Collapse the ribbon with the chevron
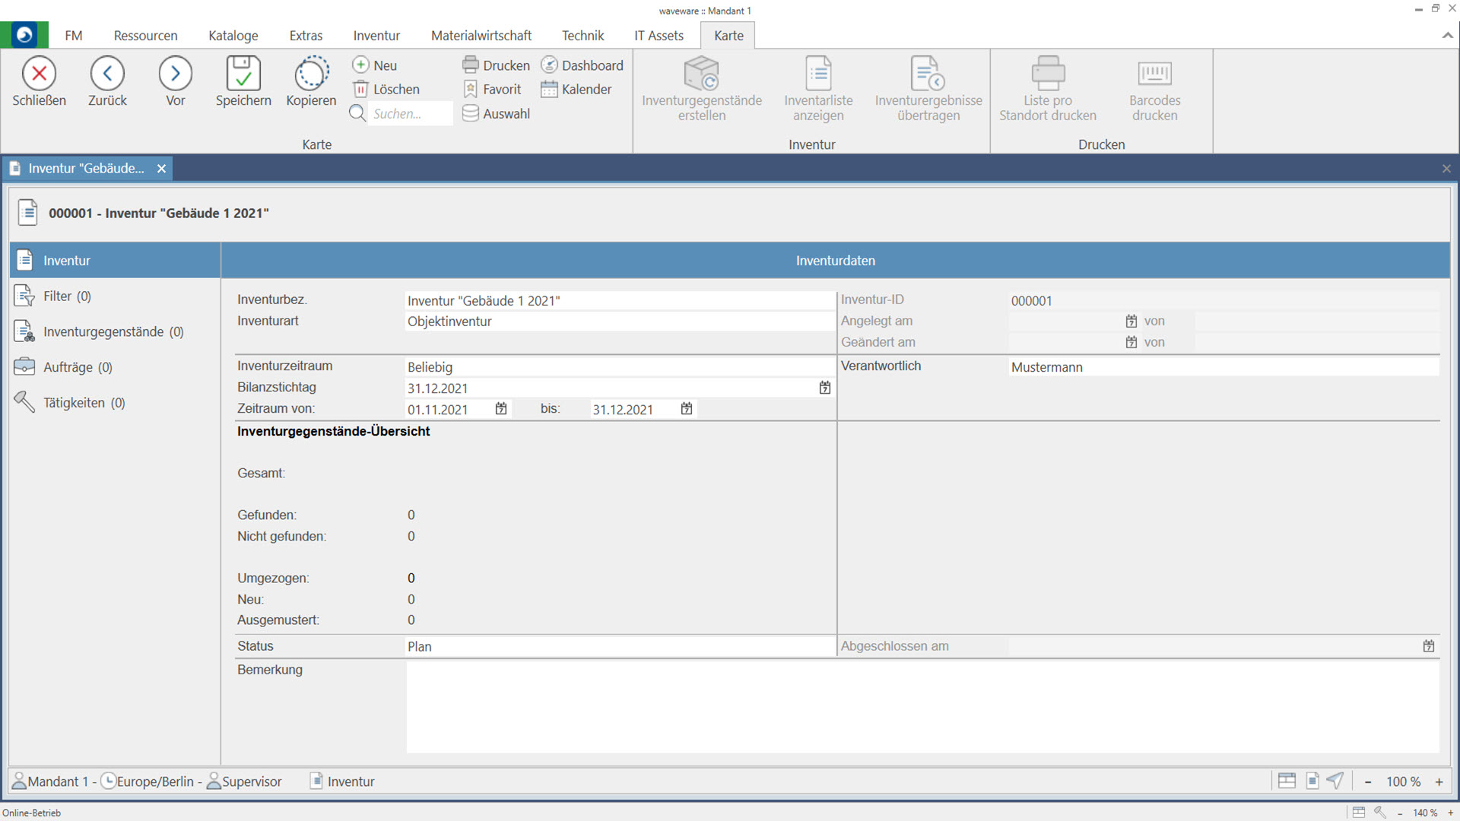Image resolution: width=1460 pixels, height=821 pixels. [1447, 35]
